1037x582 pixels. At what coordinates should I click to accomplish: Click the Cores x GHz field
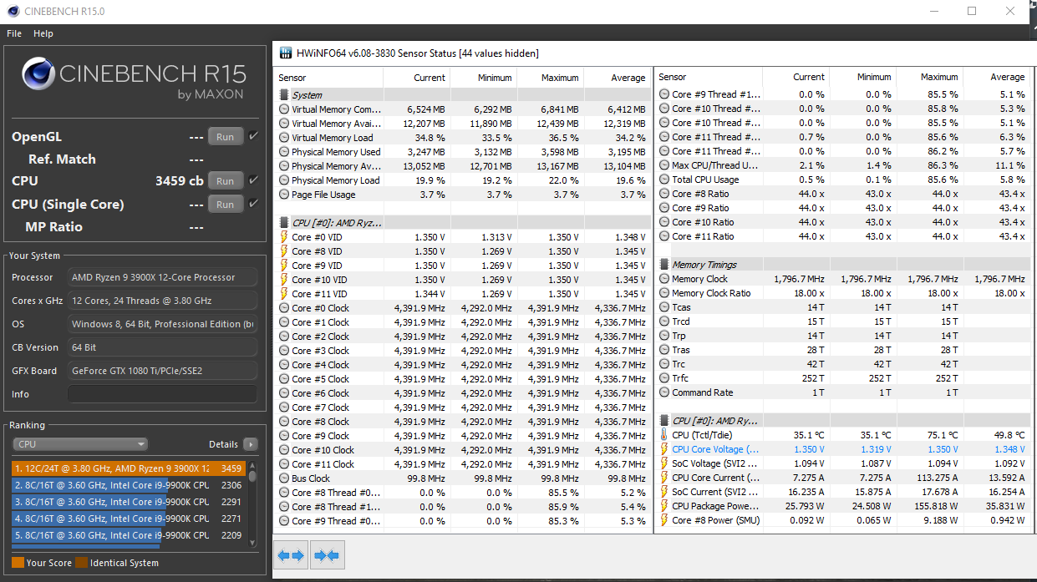(x=162, y=301)
